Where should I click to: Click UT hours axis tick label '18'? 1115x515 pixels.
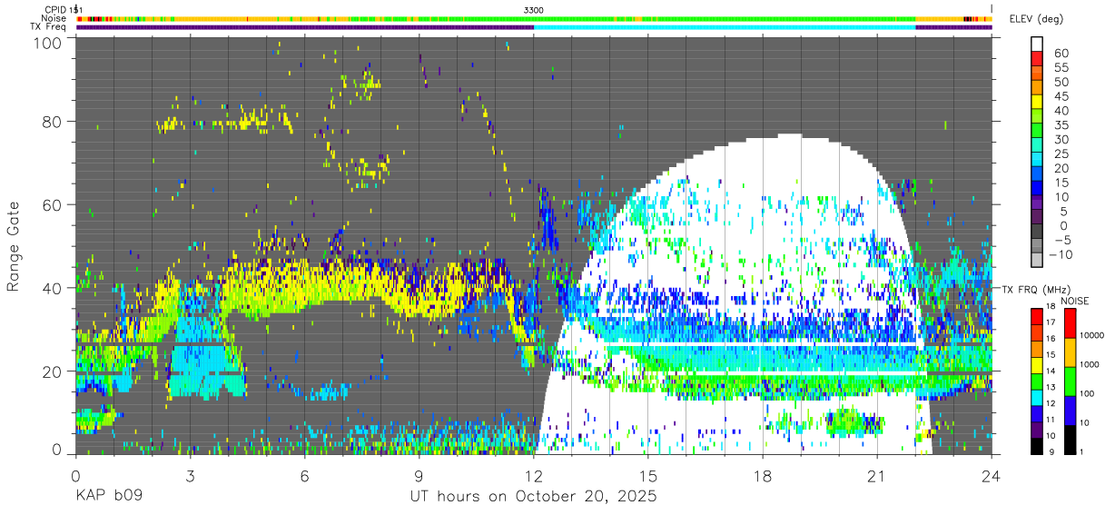point(763,475)
